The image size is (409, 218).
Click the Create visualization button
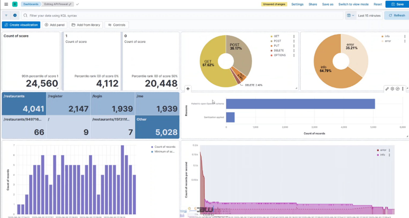pyautogui.click(x=21, y=25)
